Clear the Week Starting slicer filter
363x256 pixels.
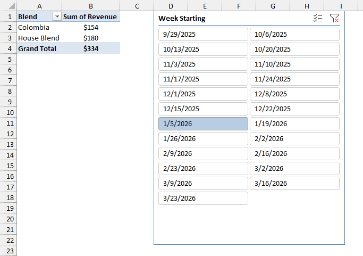click(334, 18)
